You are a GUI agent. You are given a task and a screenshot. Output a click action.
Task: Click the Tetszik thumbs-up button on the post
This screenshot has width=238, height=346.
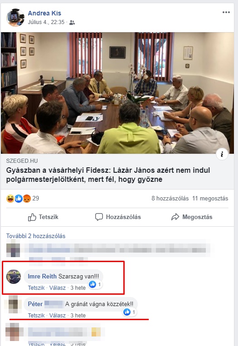(43, 217)
